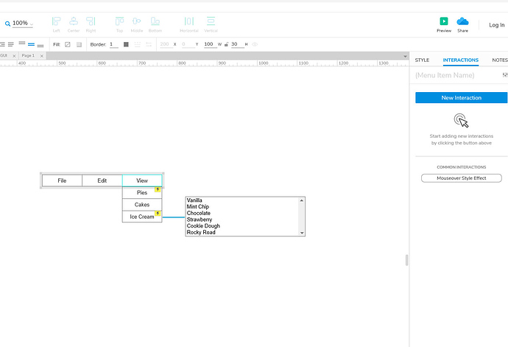508x347 pixels.
Task: Click the fill color swatch
Action: click(x=68, y=44)
